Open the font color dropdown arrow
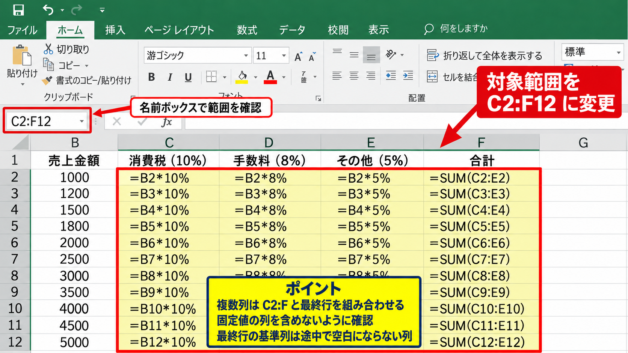Viewport: 628px width, 353px height. (x=284, y=78)
